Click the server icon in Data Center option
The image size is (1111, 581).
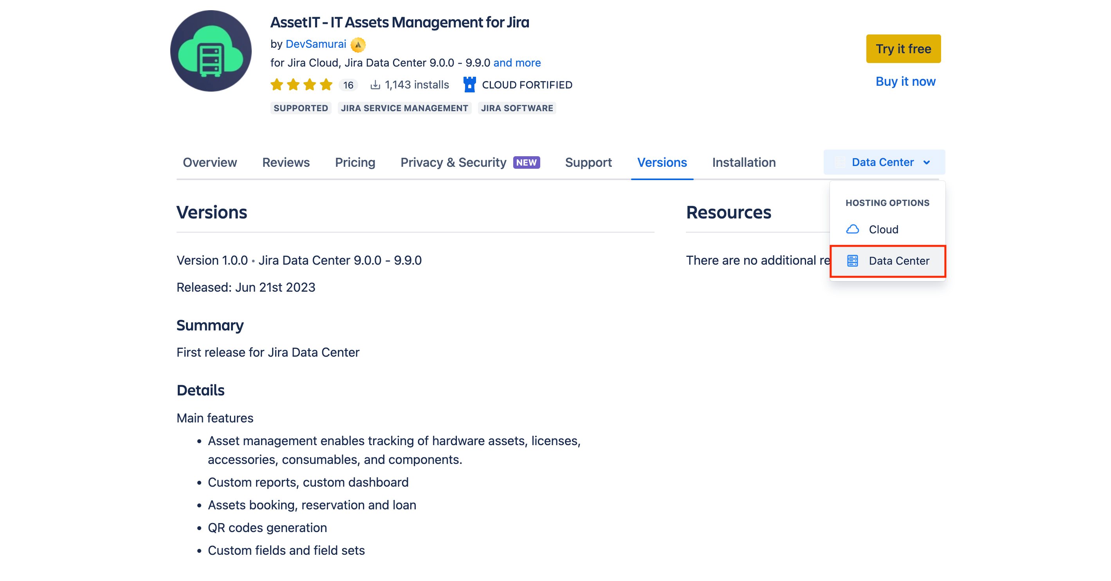point(852,260)
